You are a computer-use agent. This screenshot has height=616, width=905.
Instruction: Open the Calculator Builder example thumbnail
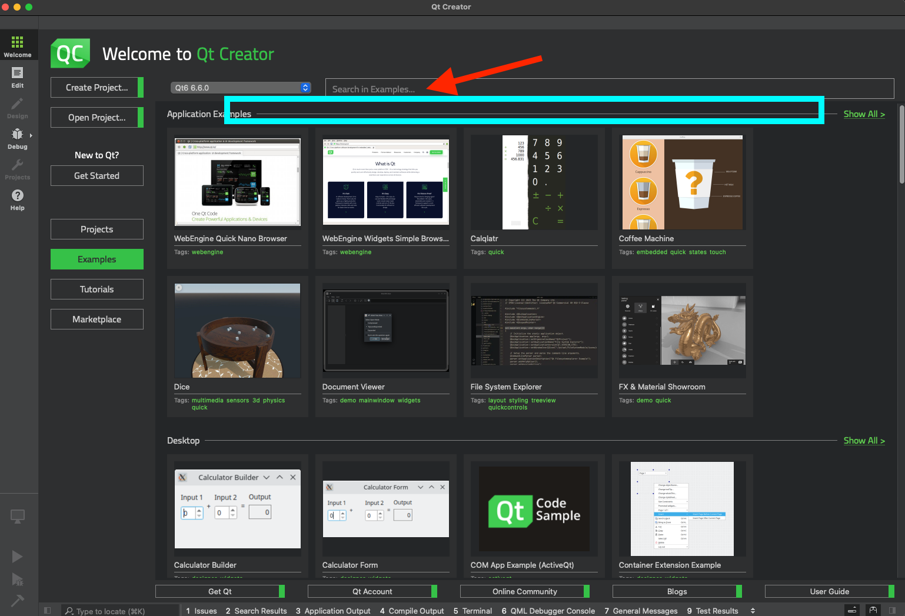pos(238,509)
